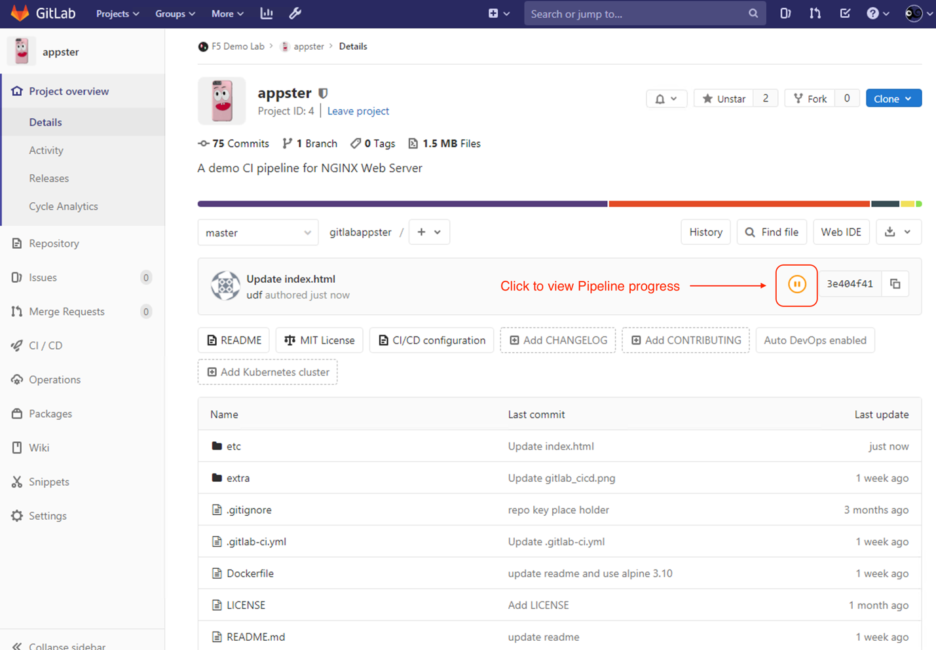The width and height of the screenshot is (936, 650).
Task: Click the star count 2
Action: (x=766, y=99)
